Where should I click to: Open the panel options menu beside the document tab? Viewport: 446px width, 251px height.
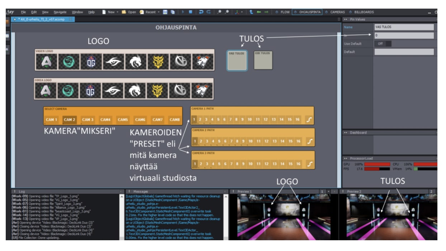click(x=339, y=19)
